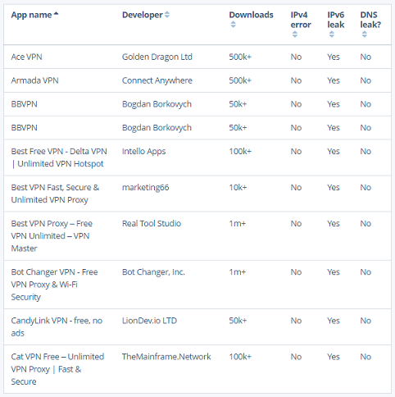Click the marketing66 developer cell
The image size is (395, 397).
point(145,188)
